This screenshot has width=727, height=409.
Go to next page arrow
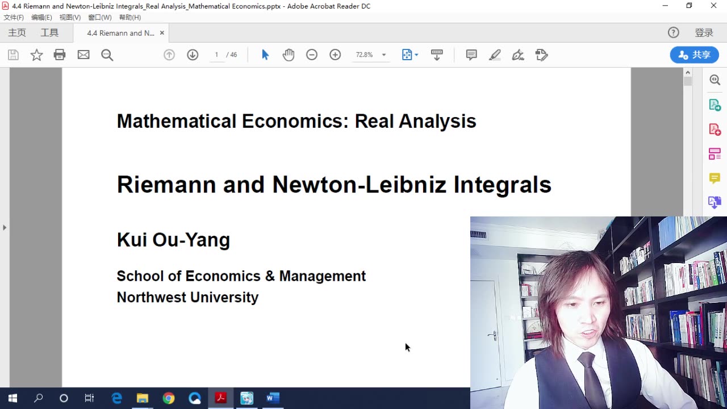point(193,55)
